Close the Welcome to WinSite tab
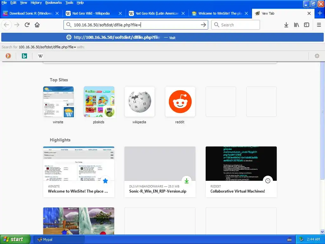The image size is (325, 244). pyautogui.click(x=246, y=13)
